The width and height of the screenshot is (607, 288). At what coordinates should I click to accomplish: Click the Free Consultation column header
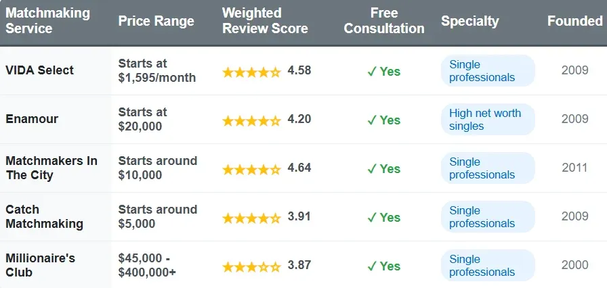(384, 21)
